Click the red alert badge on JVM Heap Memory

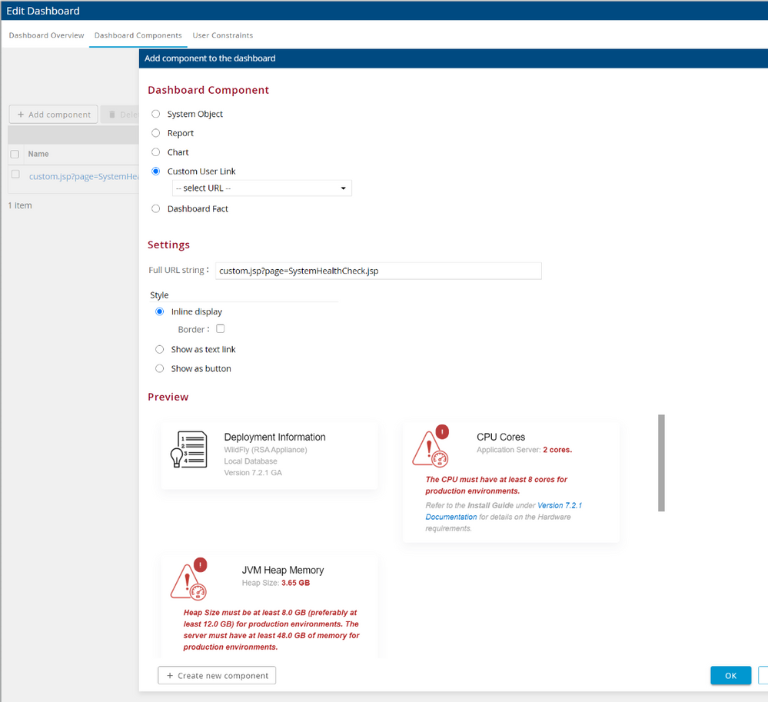tap(201, 565)
